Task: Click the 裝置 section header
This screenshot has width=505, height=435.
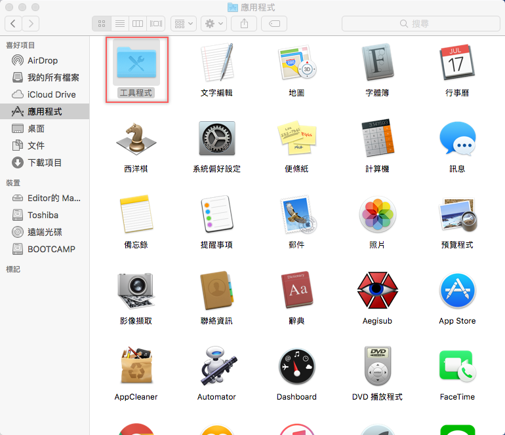Action: 13,183
